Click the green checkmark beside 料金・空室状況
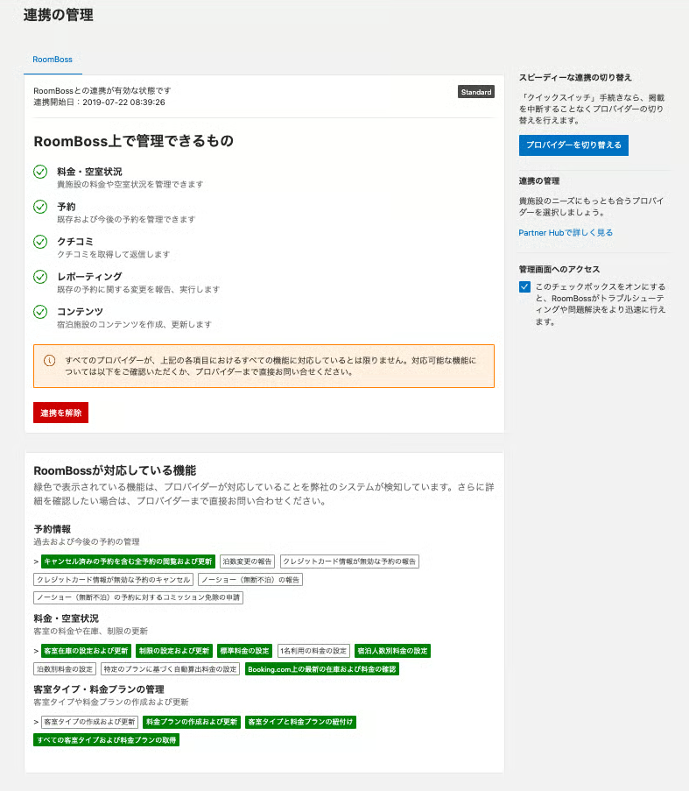689x791 pixels. click(x=40, y=172)
